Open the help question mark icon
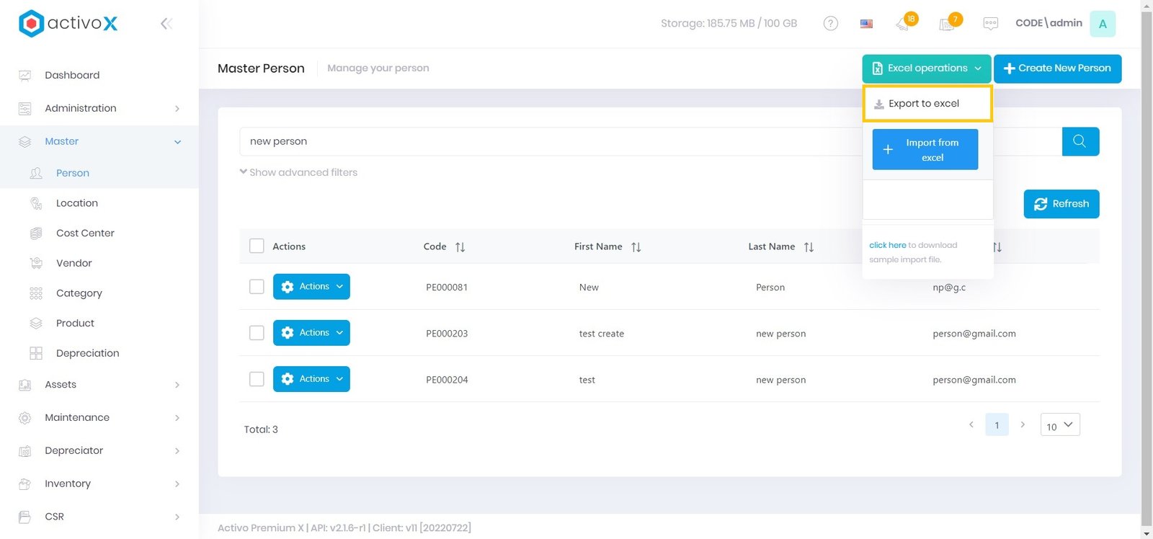The image size is (1153, 539). click(x=830, y=24)
